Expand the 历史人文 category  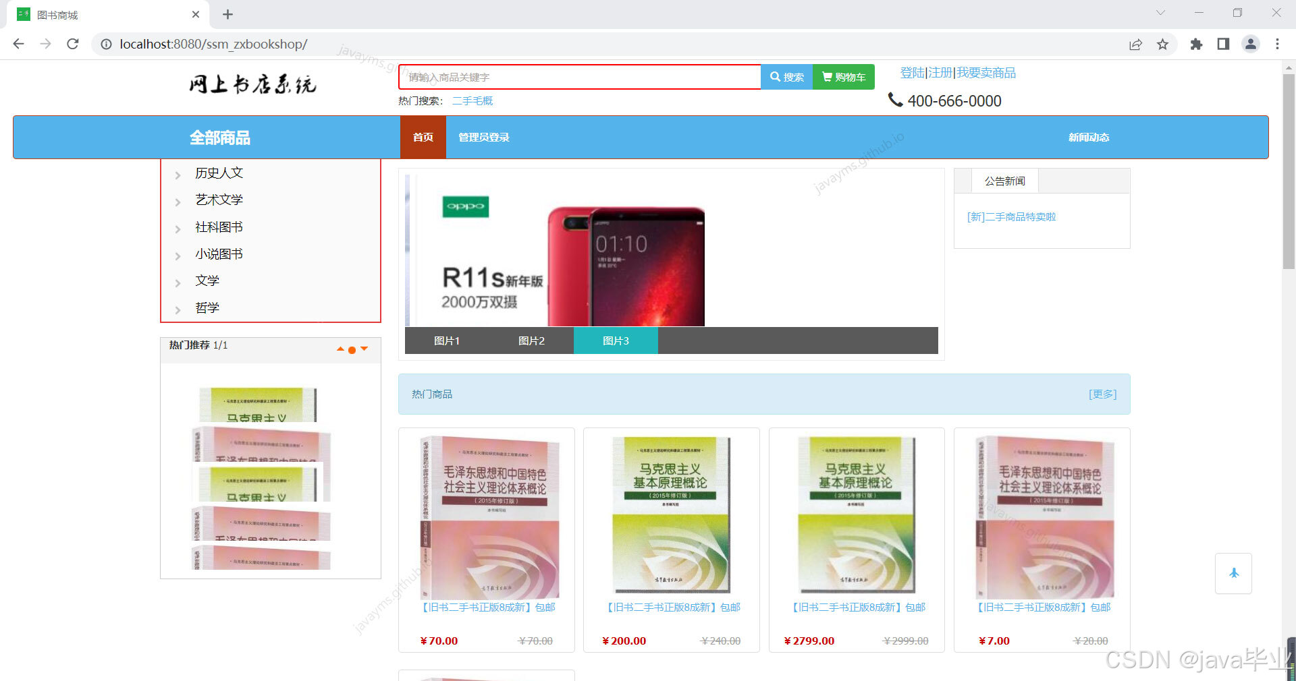tap(219, 173)
